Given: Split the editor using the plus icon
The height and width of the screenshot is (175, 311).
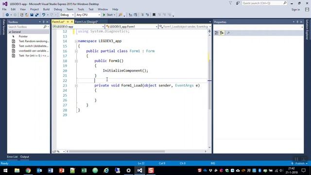Looking at the screenshot, I should point(209,31).
